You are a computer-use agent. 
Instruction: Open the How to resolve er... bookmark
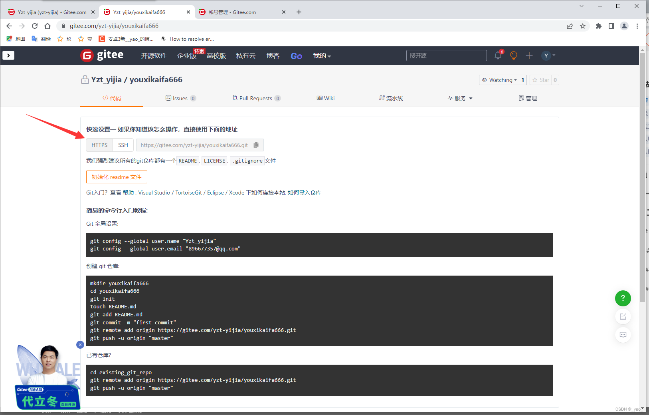pos(187,39)
